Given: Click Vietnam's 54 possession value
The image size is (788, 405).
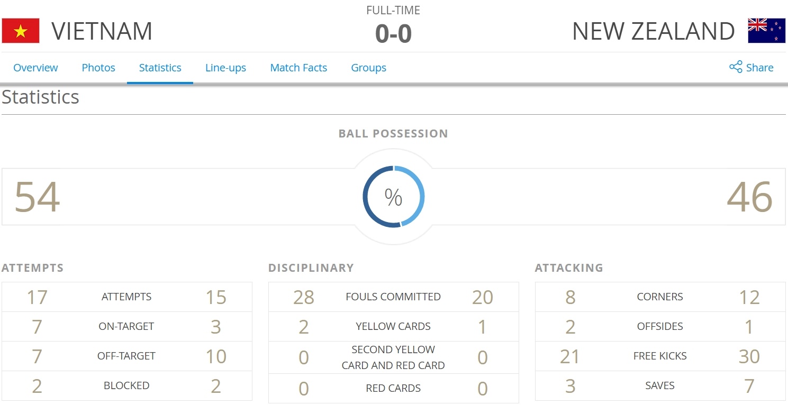Looking at the screenshot, I should point(37,197).
